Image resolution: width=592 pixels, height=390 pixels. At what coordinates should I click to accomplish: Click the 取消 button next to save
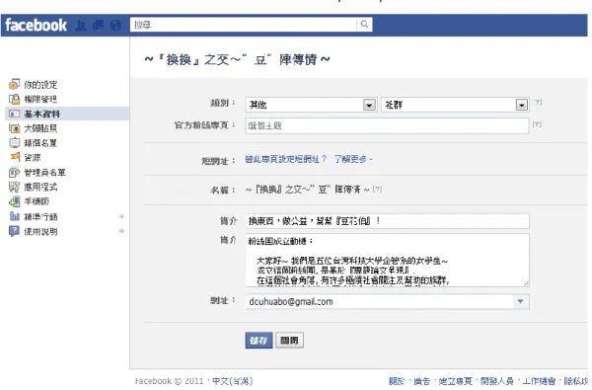click(x=289, y=341)
